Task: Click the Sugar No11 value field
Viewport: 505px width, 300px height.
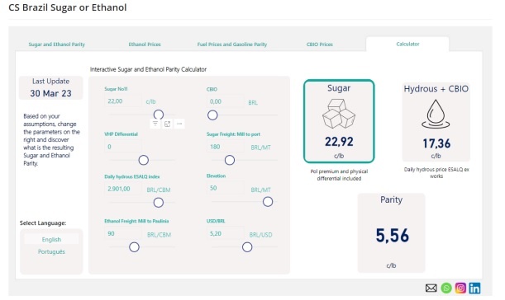Action: coord(122,101)
